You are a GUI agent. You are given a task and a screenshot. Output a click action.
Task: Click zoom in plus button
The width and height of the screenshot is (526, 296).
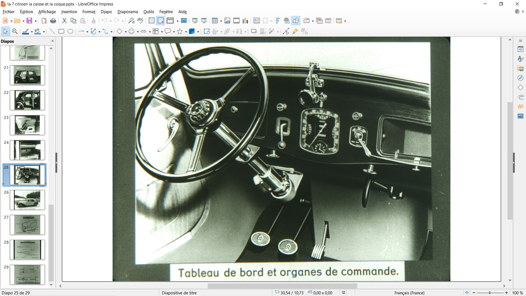(506, 293)
